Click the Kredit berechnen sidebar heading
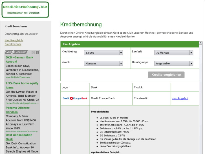This screenshot has width=205, height=154. coord(16,26)
